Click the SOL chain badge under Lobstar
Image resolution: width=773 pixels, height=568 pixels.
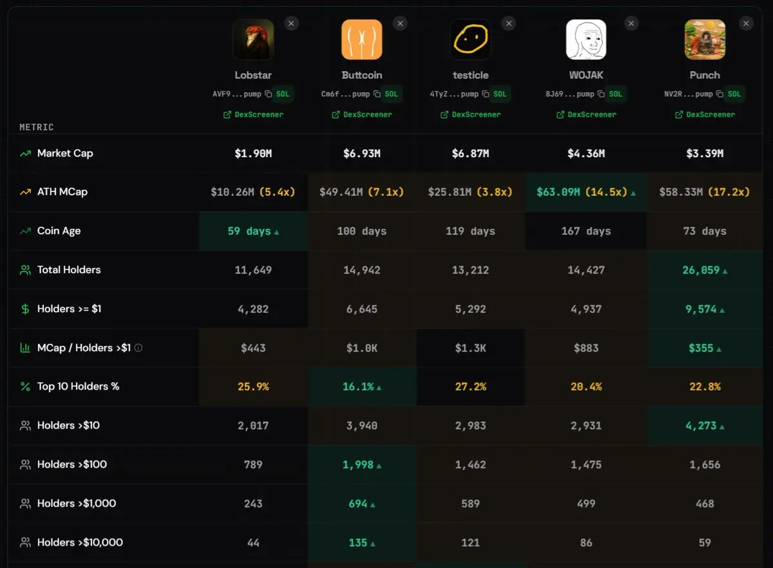[x=283, y=94]
